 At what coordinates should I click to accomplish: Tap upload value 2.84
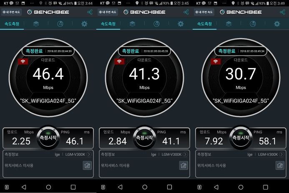(118, 141)
